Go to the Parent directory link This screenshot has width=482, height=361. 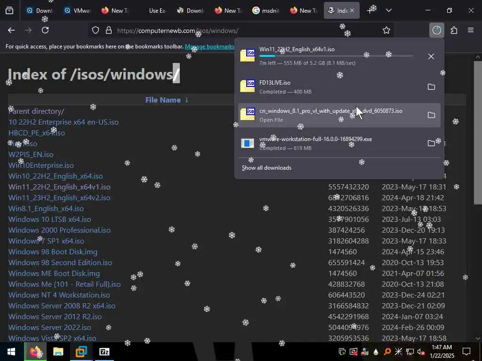point(36,111)
